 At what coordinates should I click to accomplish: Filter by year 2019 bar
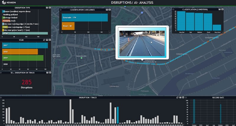point(23,58)
